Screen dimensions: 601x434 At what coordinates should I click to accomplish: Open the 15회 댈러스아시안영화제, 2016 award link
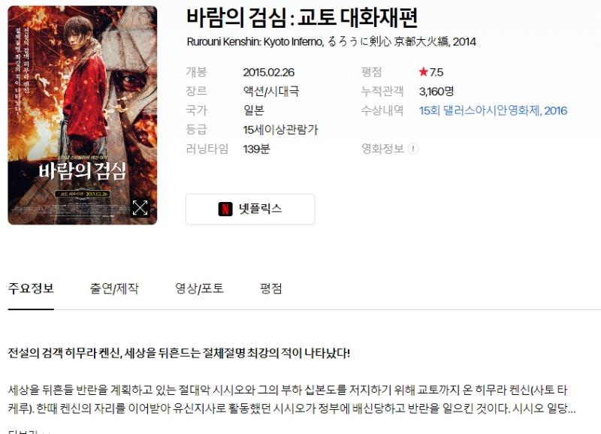493,110
